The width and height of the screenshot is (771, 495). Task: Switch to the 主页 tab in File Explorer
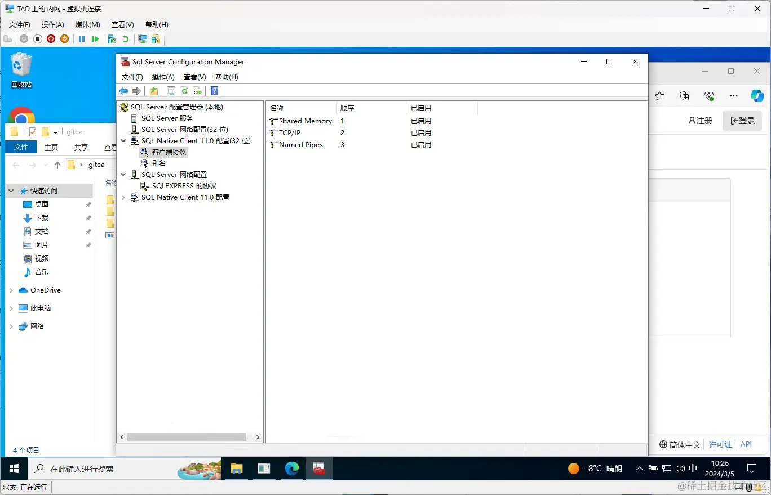51,147
